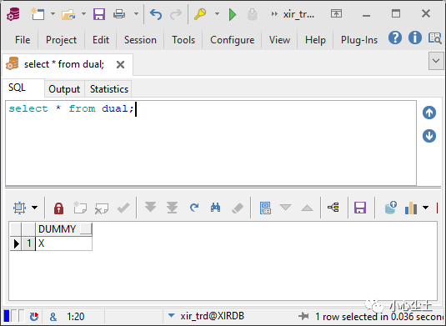Viewport: 446px width, 326px height.
Task: Close the 'select * from dual;' tab
Action: 120,64
